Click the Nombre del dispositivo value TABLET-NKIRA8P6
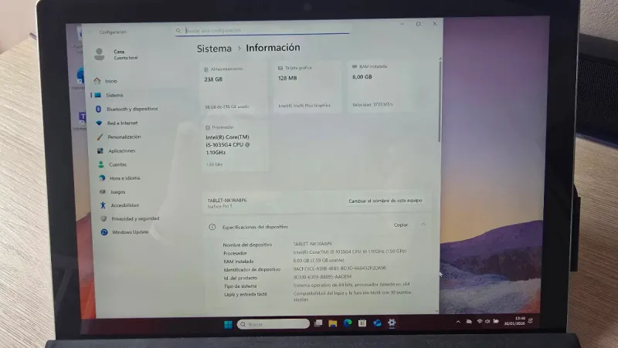 click(313, 244)
